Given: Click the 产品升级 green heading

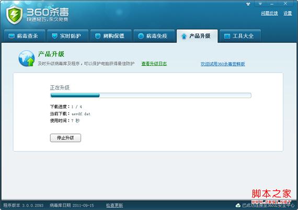Looking at the screenshot, I should point(51,54).
